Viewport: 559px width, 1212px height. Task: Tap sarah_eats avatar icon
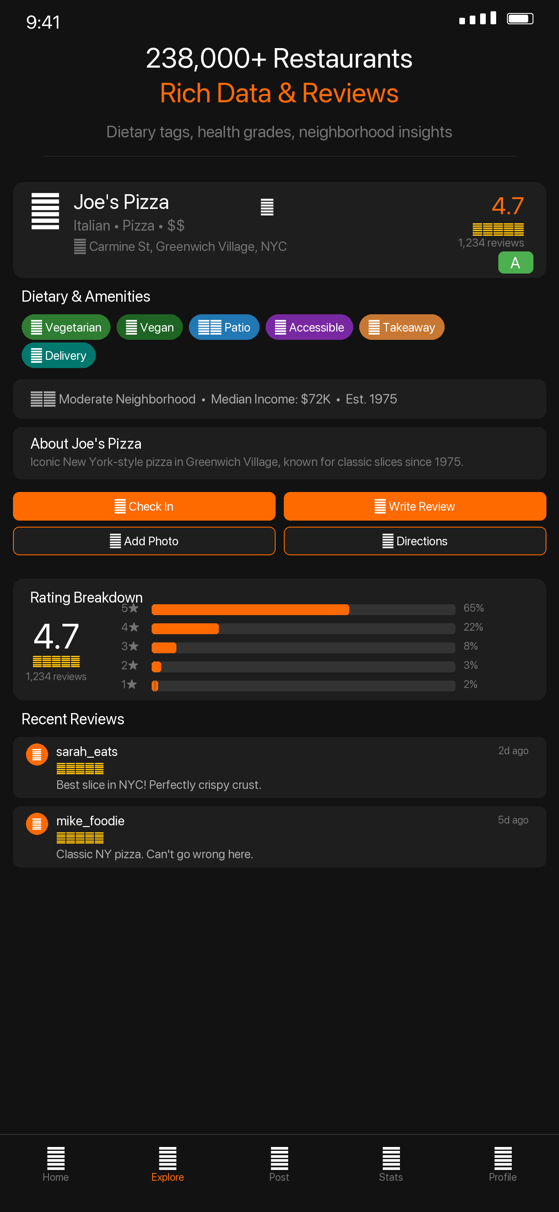point(37,754)
